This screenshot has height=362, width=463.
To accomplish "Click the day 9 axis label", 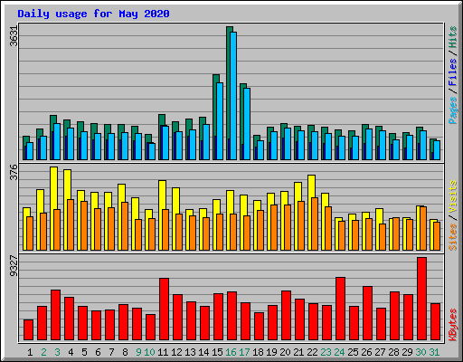I will pyautogui.click(x=138, y=352).
